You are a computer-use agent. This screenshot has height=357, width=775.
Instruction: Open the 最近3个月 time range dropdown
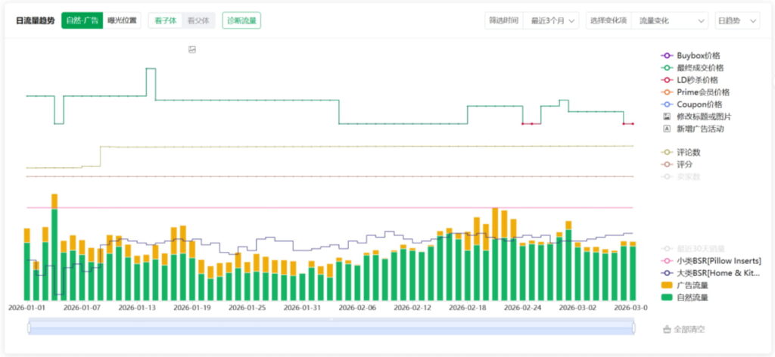[x=552, y=20]
